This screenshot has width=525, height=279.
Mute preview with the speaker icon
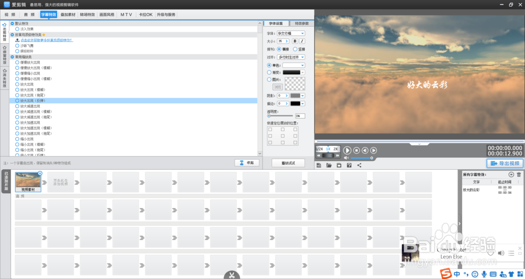point(346,158)
